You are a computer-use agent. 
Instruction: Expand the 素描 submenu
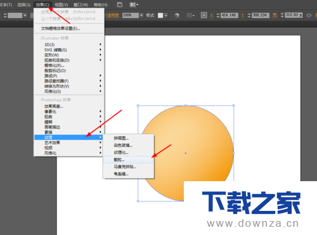(69, 132)
